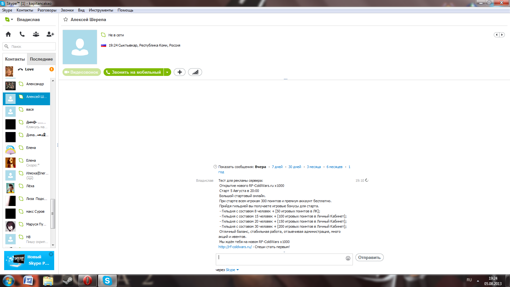Close the Новый Skype P... promo banner
Viewport: 510px width, 287px height.
click(x=51, y=254)
